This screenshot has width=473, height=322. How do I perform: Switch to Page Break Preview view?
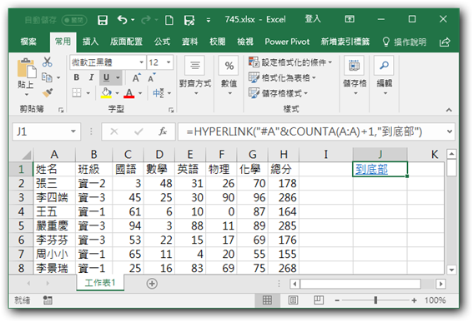[x=319, y=300]
